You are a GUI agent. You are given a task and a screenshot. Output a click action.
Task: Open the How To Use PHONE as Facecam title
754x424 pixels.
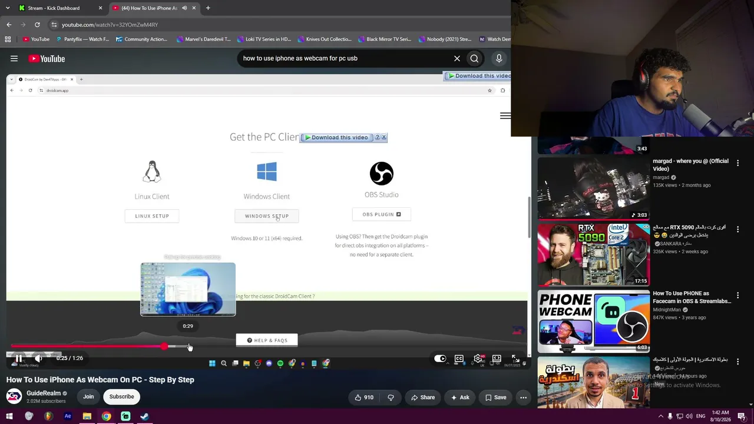pos(692,297)
